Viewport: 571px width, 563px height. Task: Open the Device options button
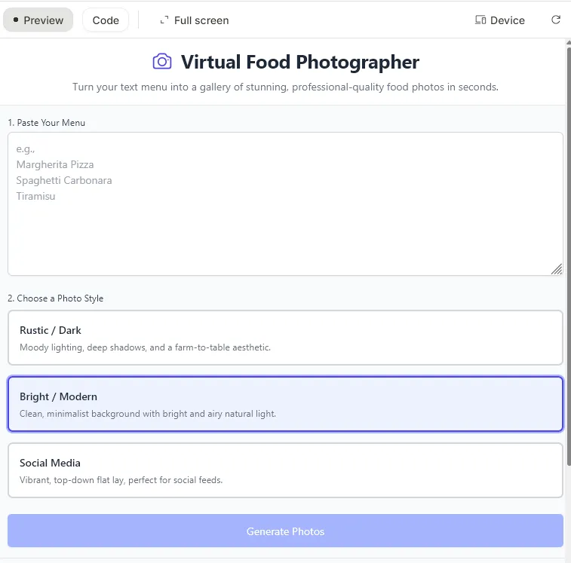pyautogui.click(x=500, y=20)
